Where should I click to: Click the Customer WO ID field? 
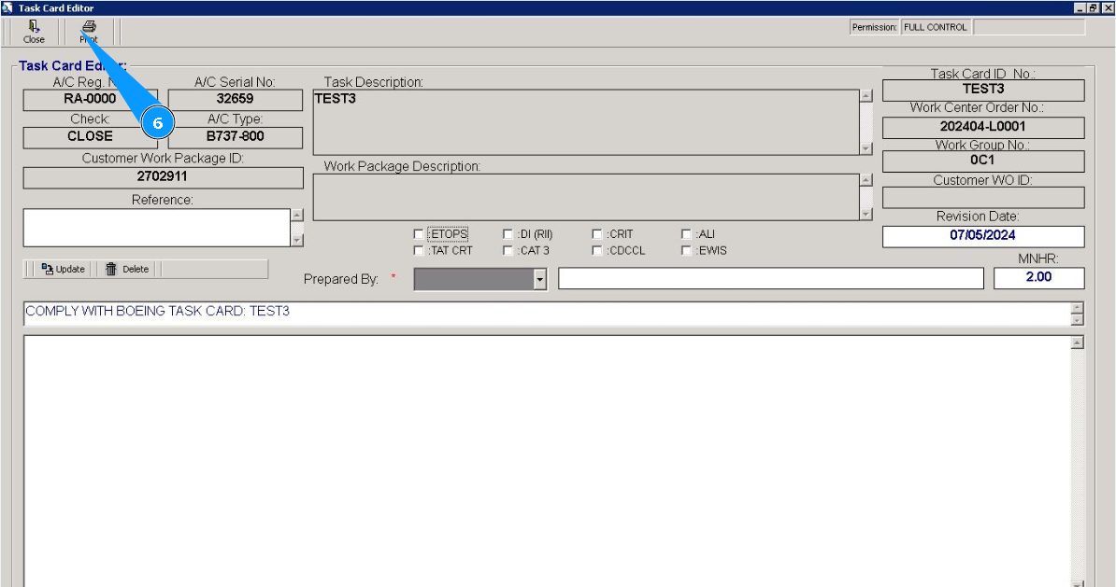(x=983, y=198)
